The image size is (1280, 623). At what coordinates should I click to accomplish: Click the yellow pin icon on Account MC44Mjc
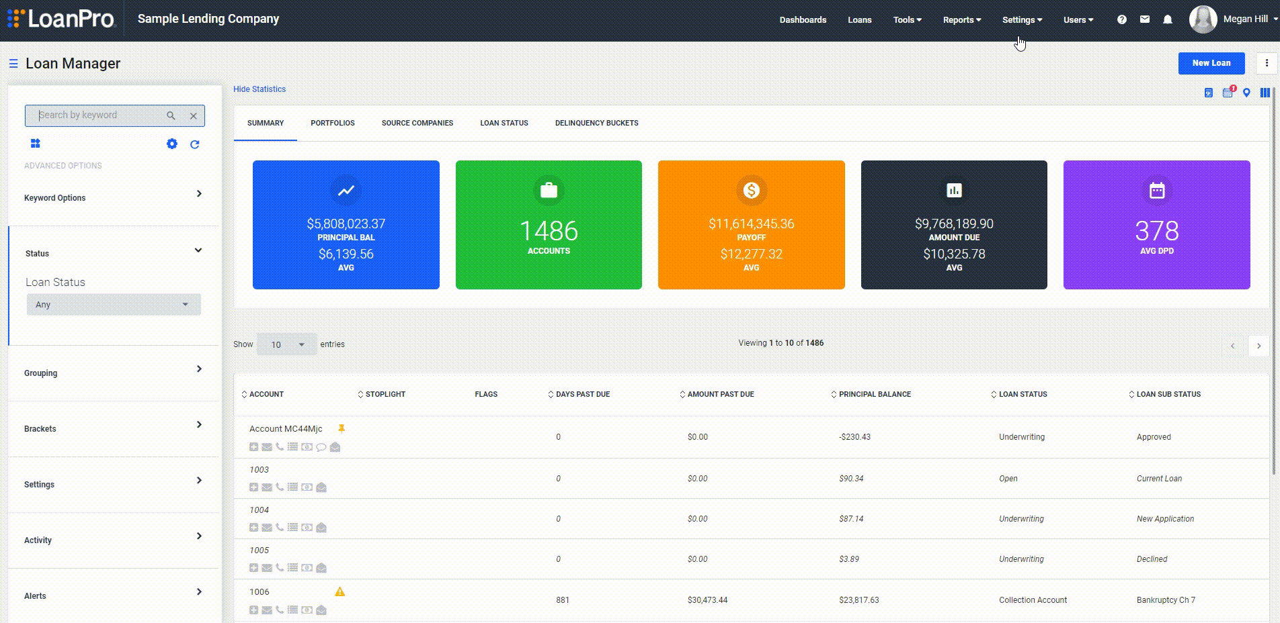point(342,428)
